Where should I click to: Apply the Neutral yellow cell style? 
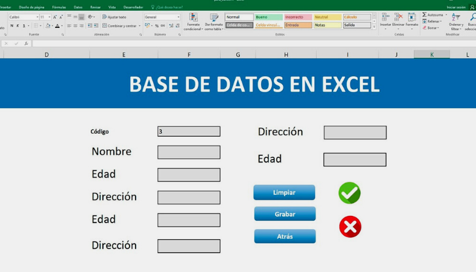[x=327, y=18]
